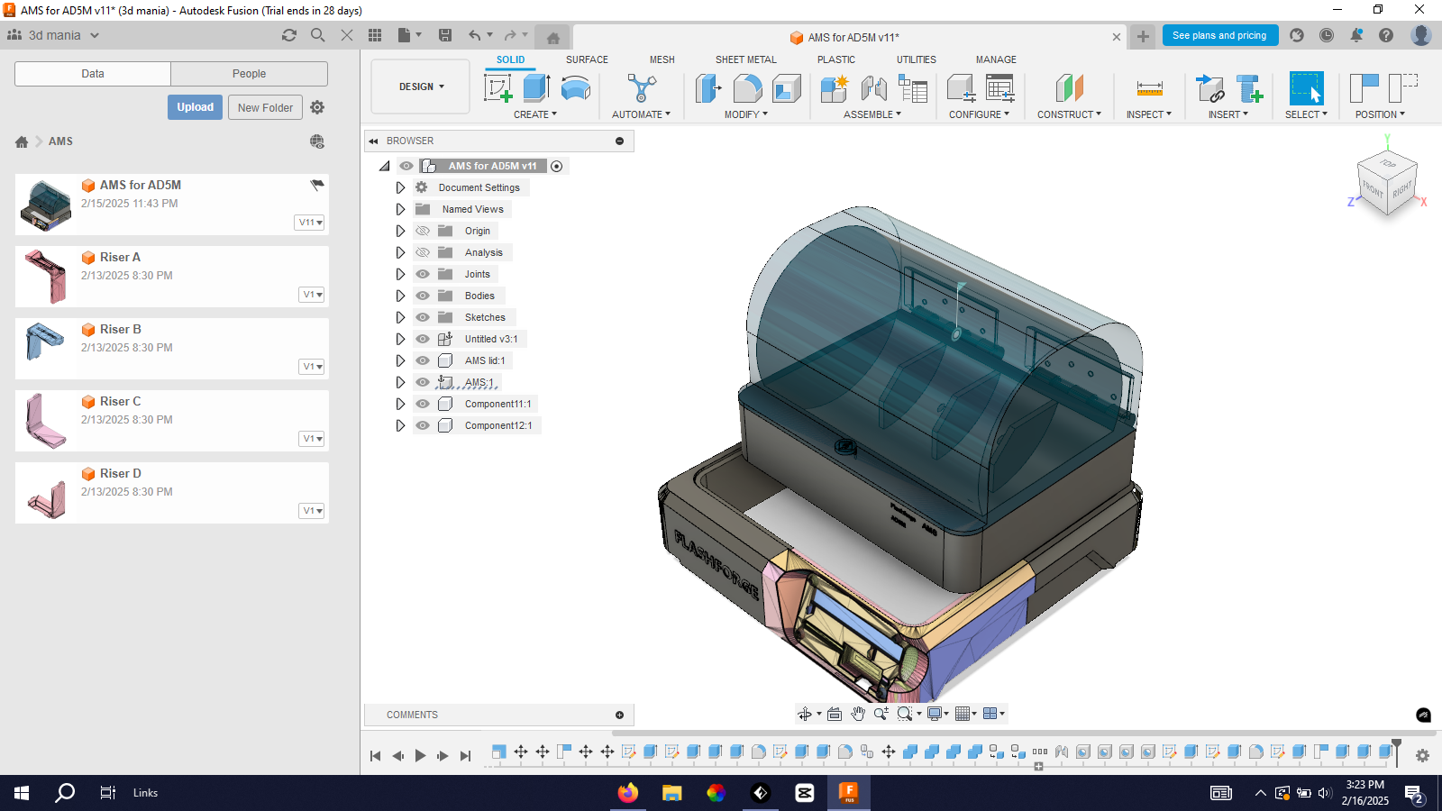The width and height of the screenshot is (1442, 811).
Task: Click the Automate tool icon
Action: point(642,88)
